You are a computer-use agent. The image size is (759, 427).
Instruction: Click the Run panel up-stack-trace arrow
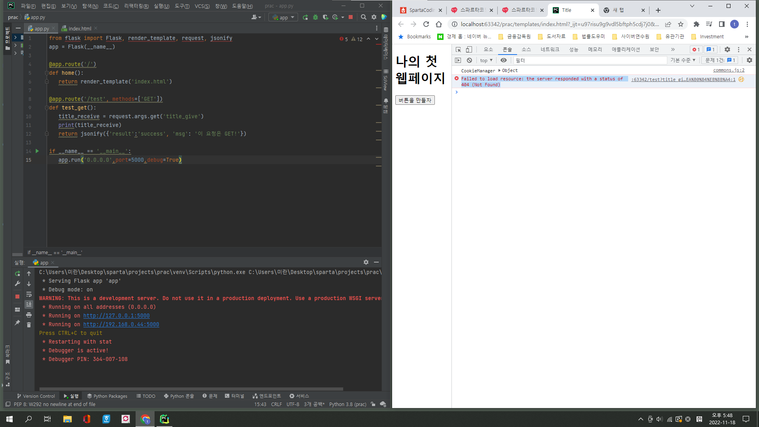coord(29,274)
